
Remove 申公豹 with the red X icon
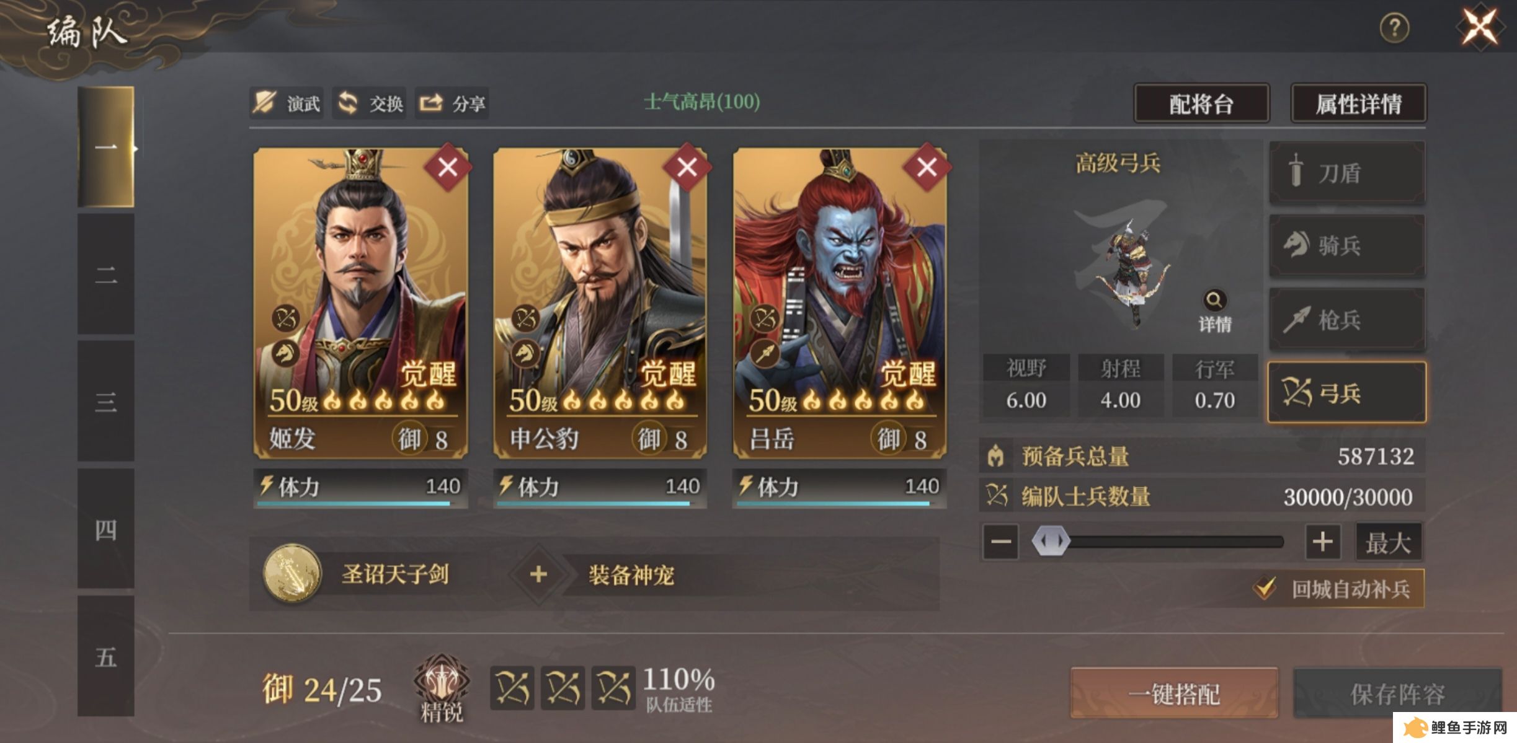[x=687, y=167]
